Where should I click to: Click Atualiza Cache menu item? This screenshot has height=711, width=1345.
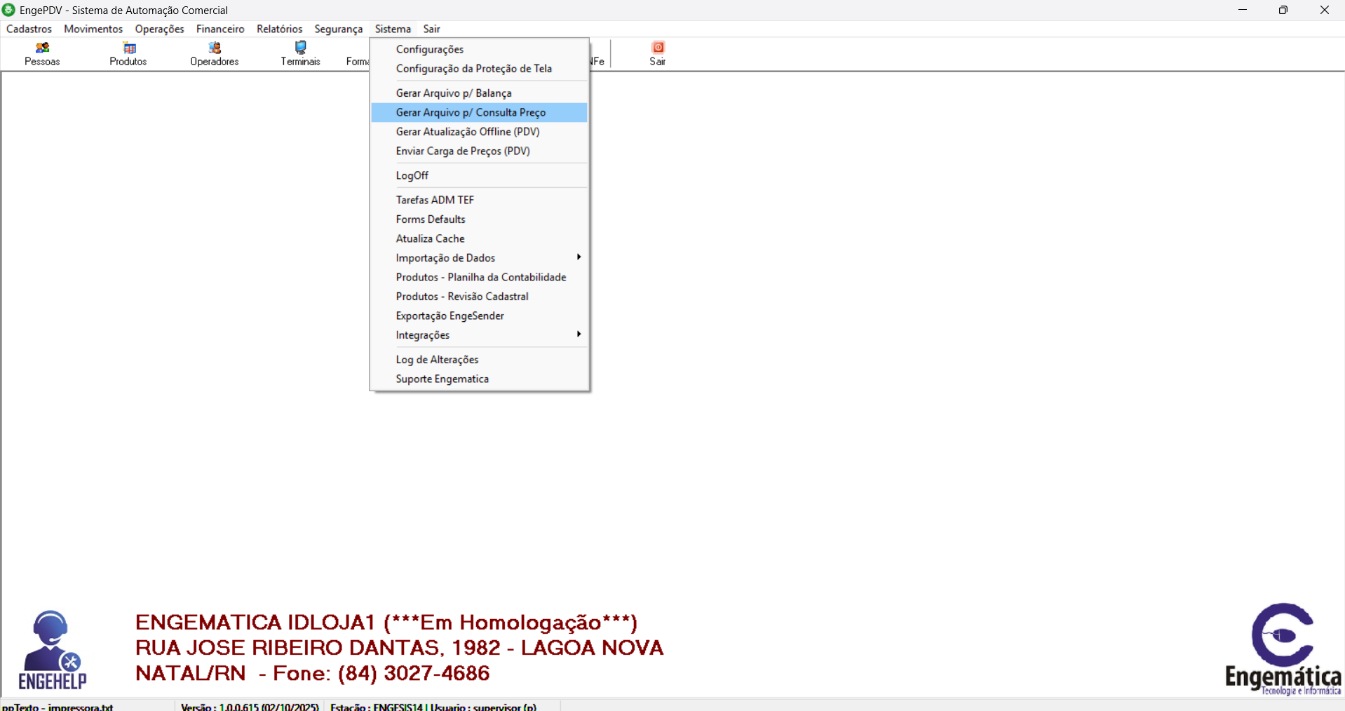click(430, 238)
